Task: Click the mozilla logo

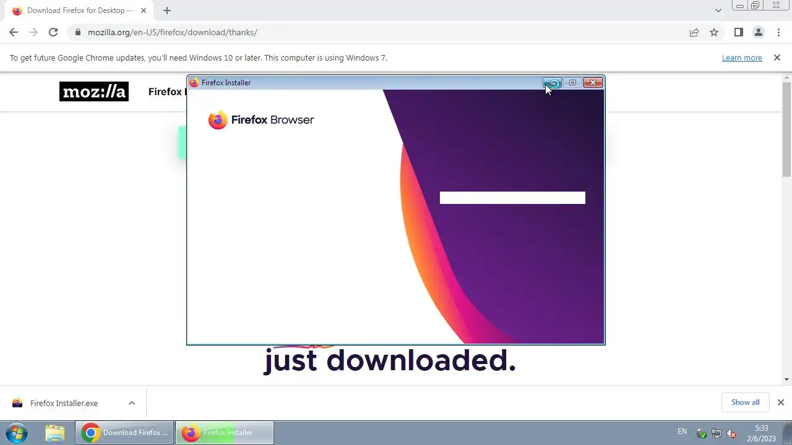Action: 94,91
